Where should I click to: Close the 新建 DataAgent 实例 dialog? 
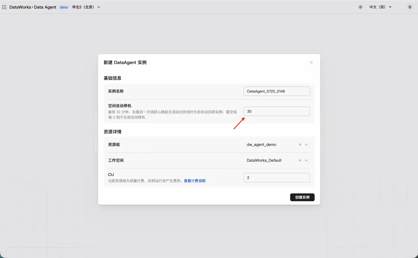coord(311,62)
